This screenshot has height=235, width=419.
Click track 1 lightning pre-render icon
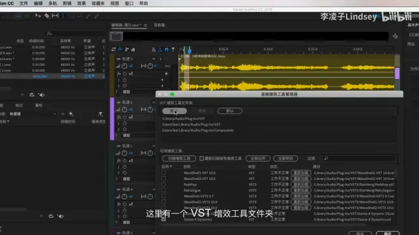point(166,73)
